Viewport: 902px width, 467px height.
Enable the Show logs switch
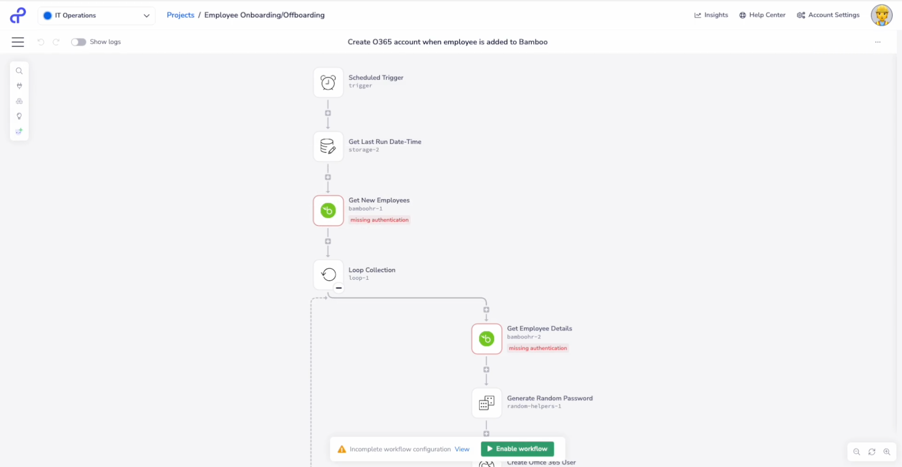(79, 42)
